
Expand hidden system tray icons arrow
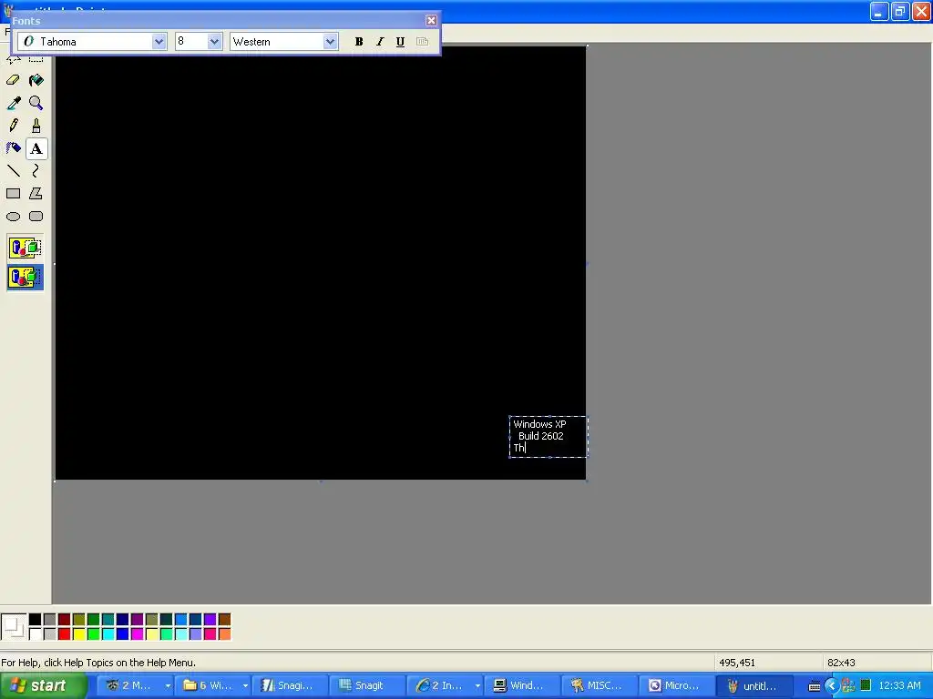[x=831, y=686]
